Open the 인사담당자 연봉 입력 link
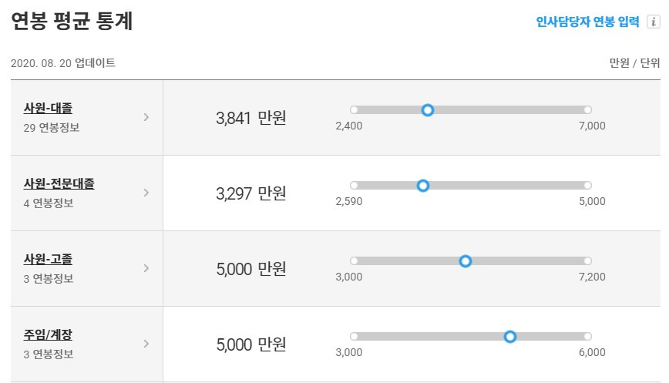 587,22
